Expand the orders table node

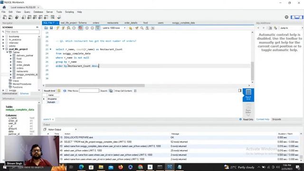[11, 68]
